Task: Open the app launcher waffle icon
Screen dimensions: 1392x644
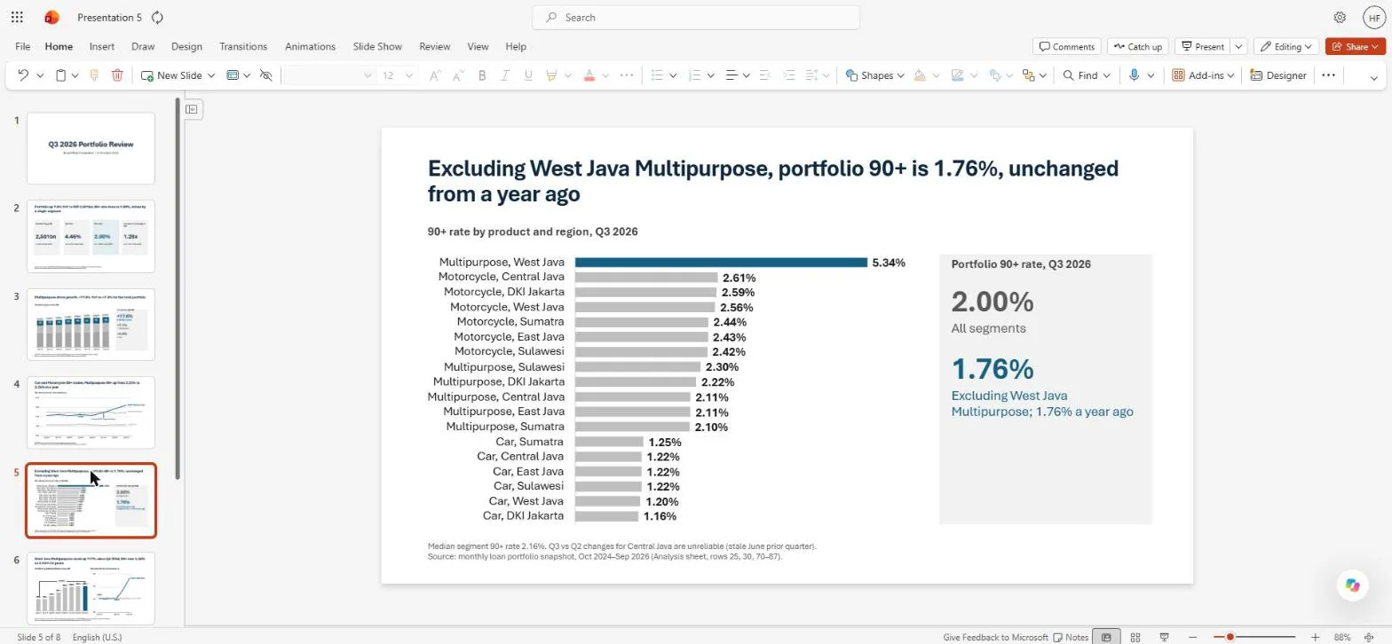Action: (x=17, y=17)
